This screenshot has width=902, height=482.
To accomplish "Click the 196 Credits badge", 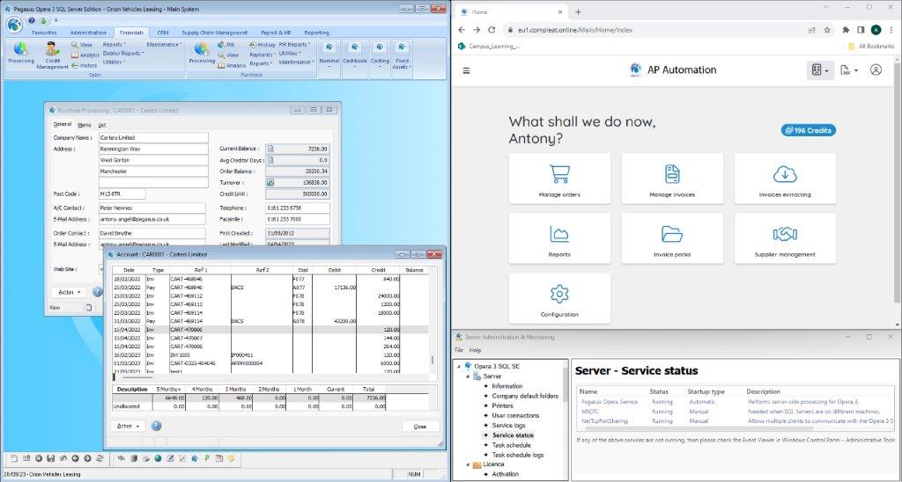I will click(809, 130).
